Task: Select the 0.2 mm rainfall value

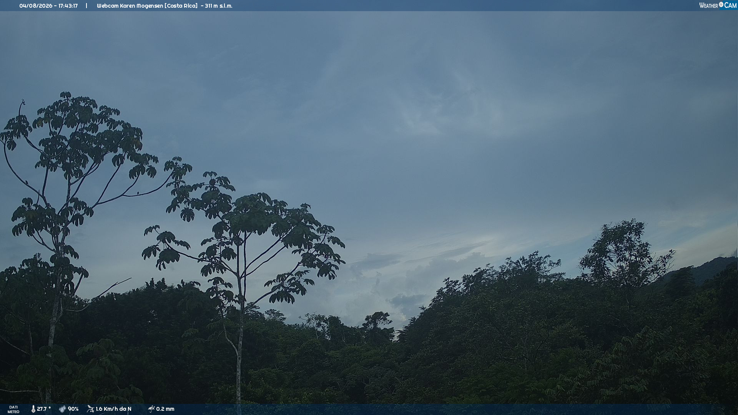Action: (165, 409)
